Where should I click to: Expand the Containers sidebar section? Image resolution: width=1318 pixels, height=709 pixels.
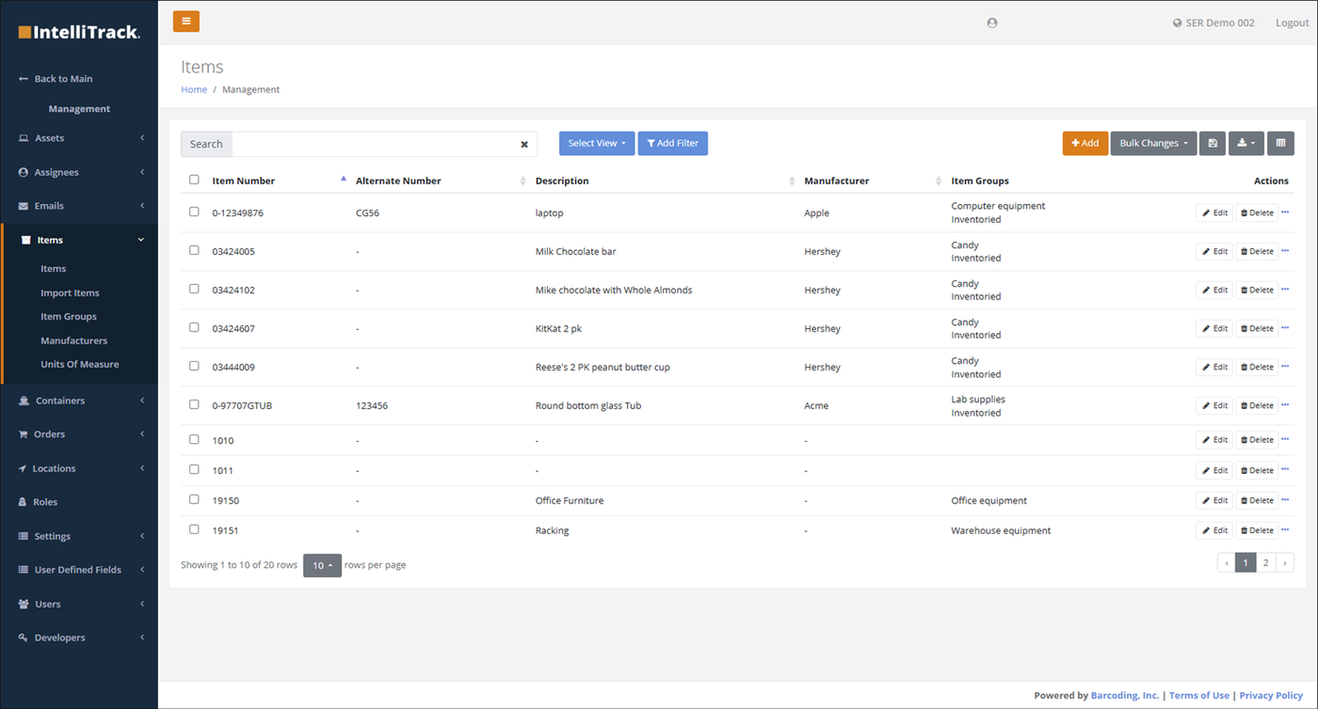pyautogui.click(x=80, y=401)
